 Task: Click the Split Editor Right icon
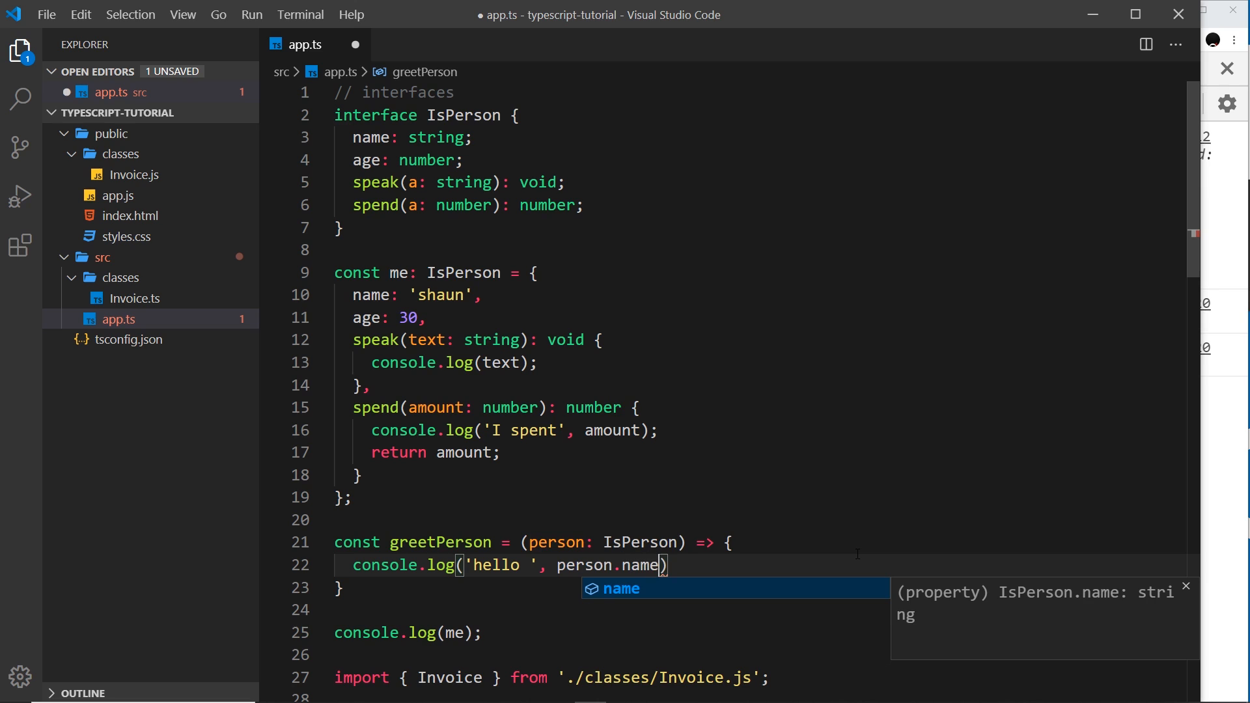point(1146,44)
